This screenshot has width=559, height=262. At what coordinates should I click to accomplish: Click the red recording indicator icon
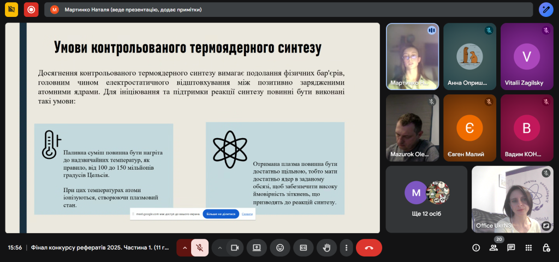click(31, 9)
